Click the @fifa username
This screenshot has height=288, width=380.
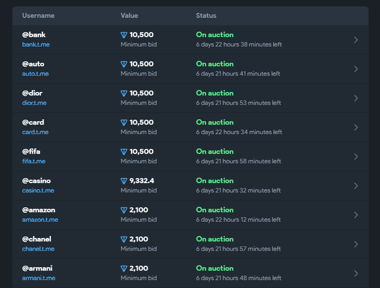tap(31, 151)
